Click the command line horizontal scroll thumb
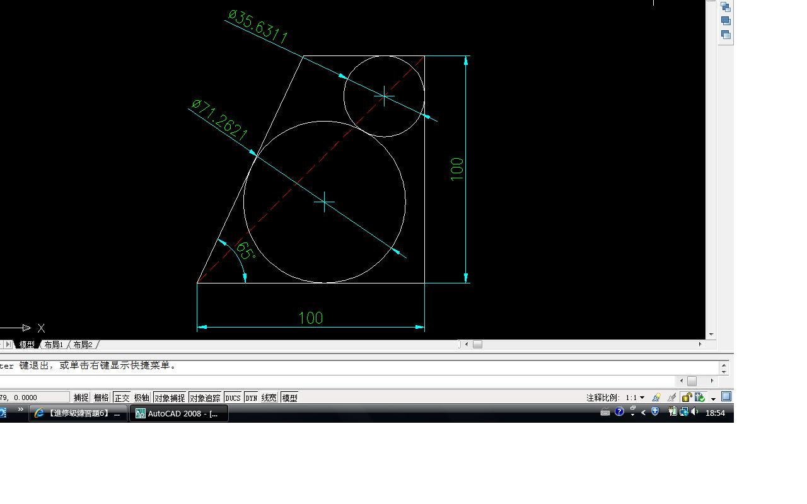The width and height of the screenshot is (807, 504). [x=692, y=381]
